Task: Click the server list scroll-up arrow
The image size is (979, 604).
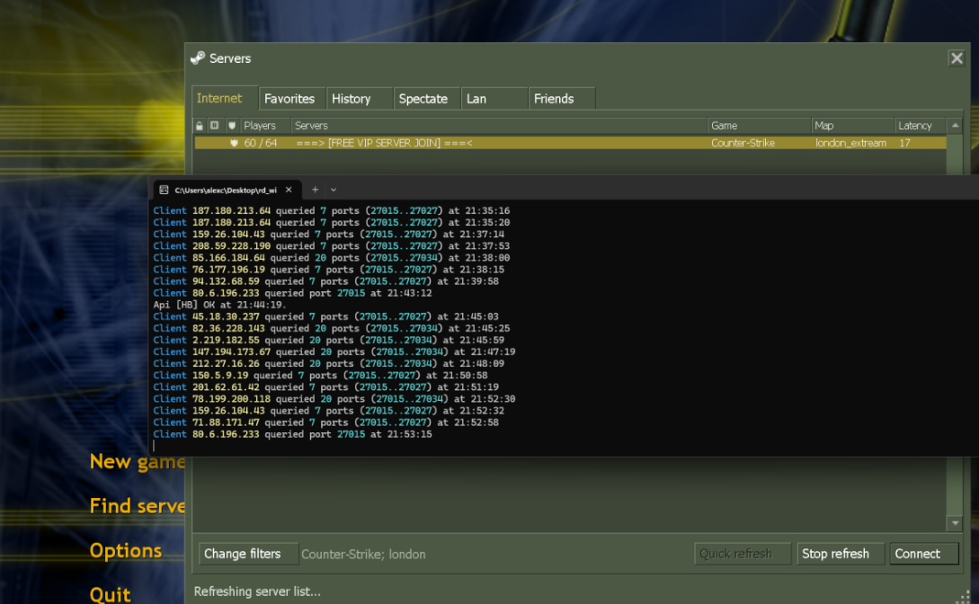Action: click(955, 126)
